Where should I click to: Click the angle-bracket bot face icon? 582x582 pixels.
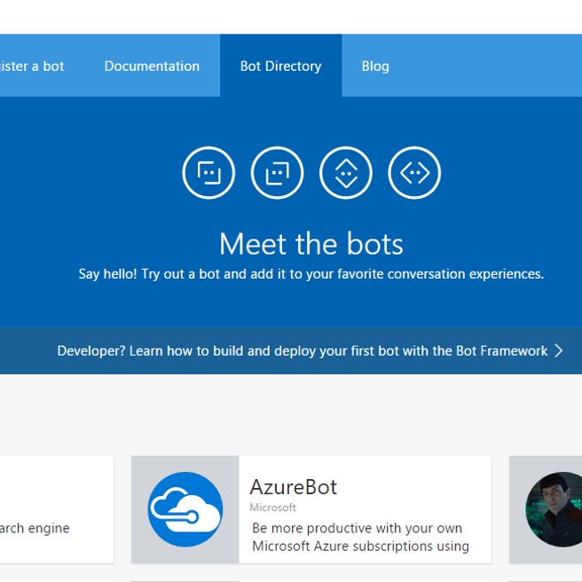pos(414,173)
